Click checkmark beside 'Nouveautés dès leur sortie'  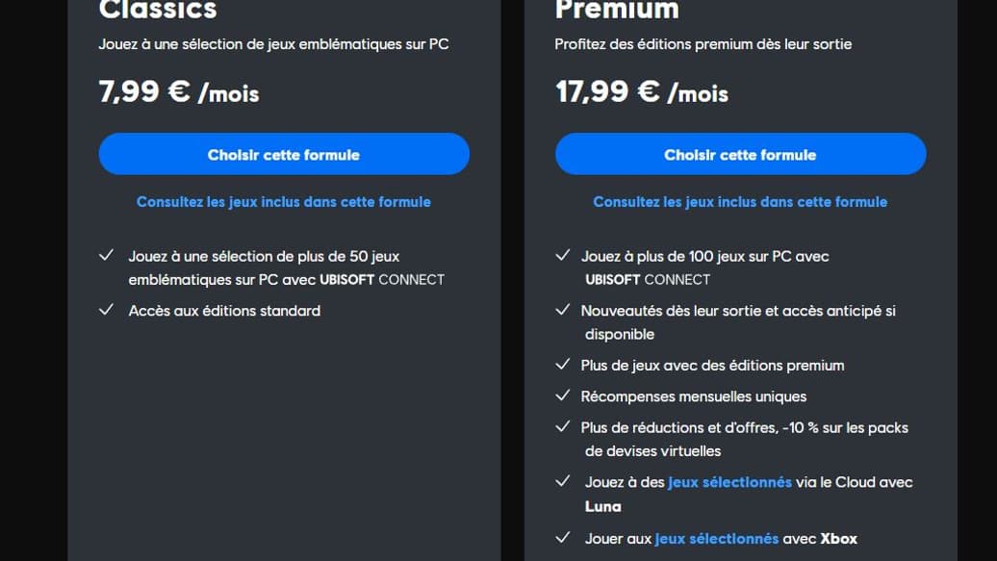(x=563, y=309)
